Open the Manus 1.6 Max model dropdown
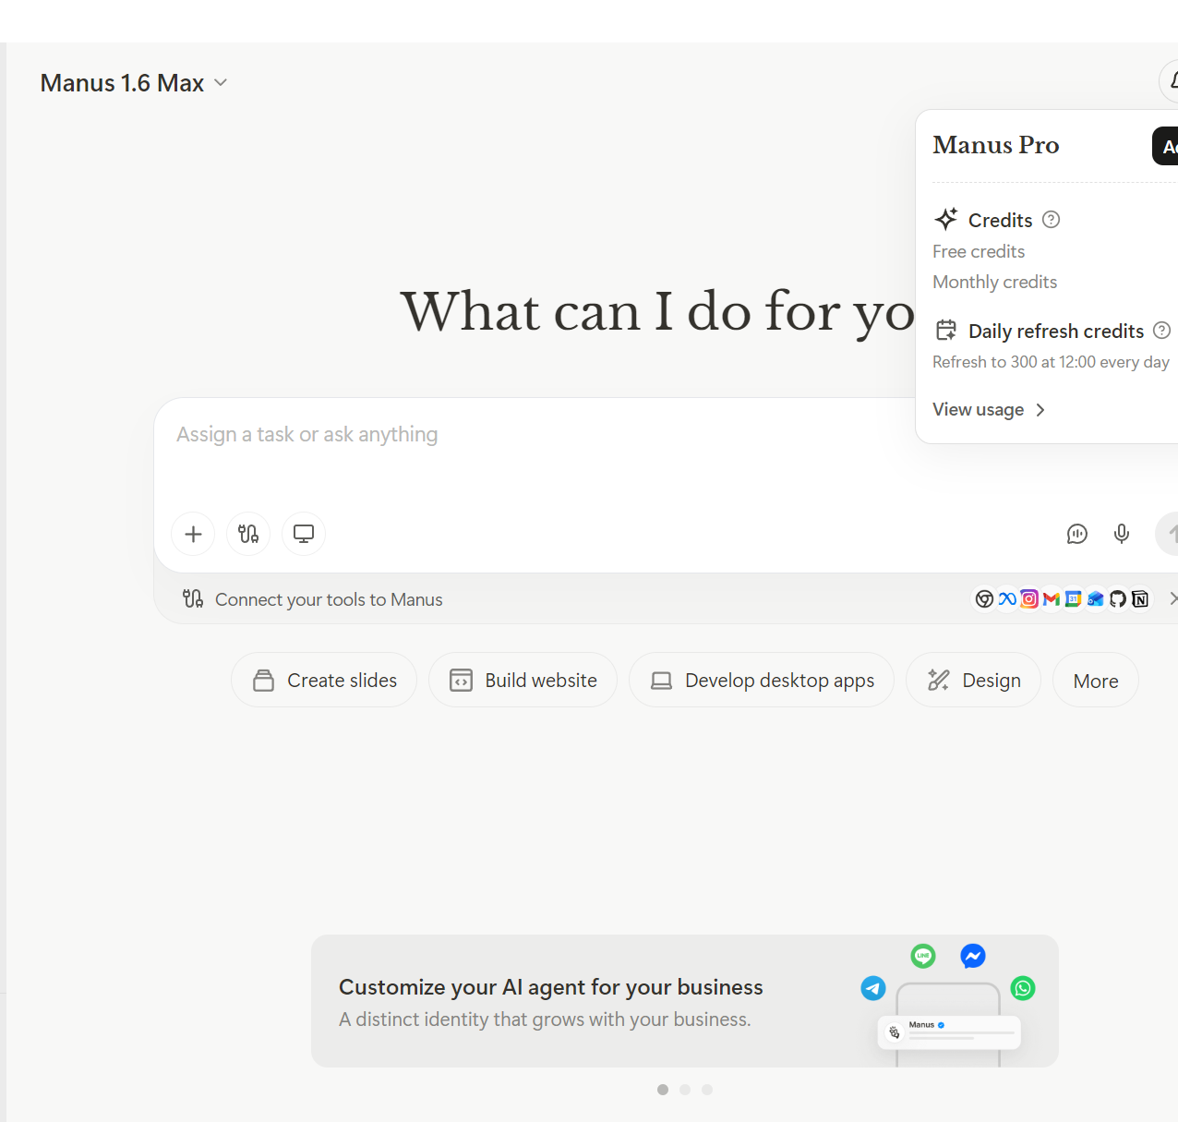 [x=134, y=83]
